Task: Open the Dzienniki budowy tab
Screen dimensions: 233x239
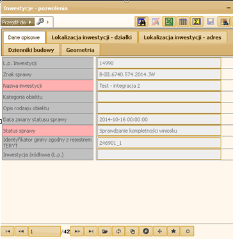Action: pyautogui.click(x=31, y=50)
